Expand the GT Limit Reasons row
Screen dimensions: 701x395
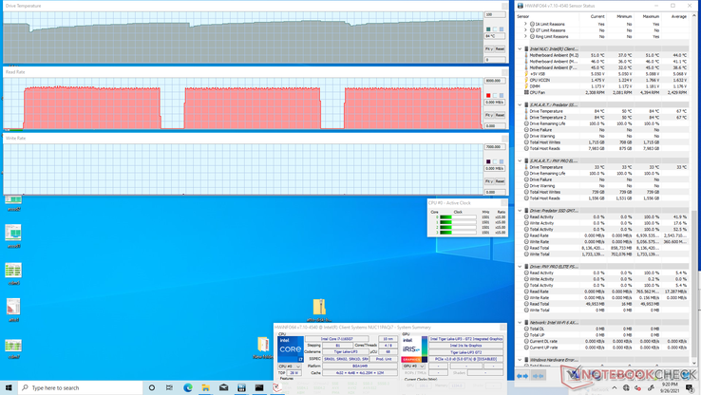click(526, 30)
